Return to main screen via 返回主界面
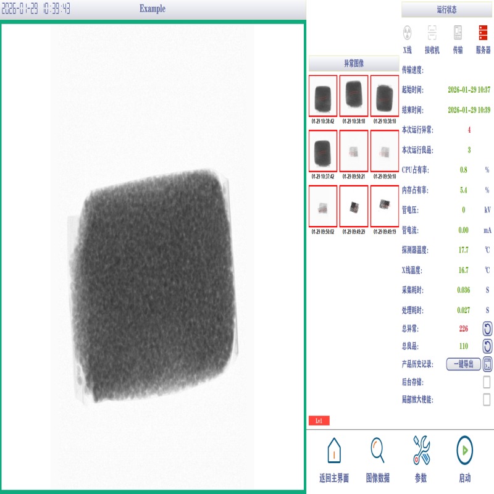494x494 pixels. point(333,460)
